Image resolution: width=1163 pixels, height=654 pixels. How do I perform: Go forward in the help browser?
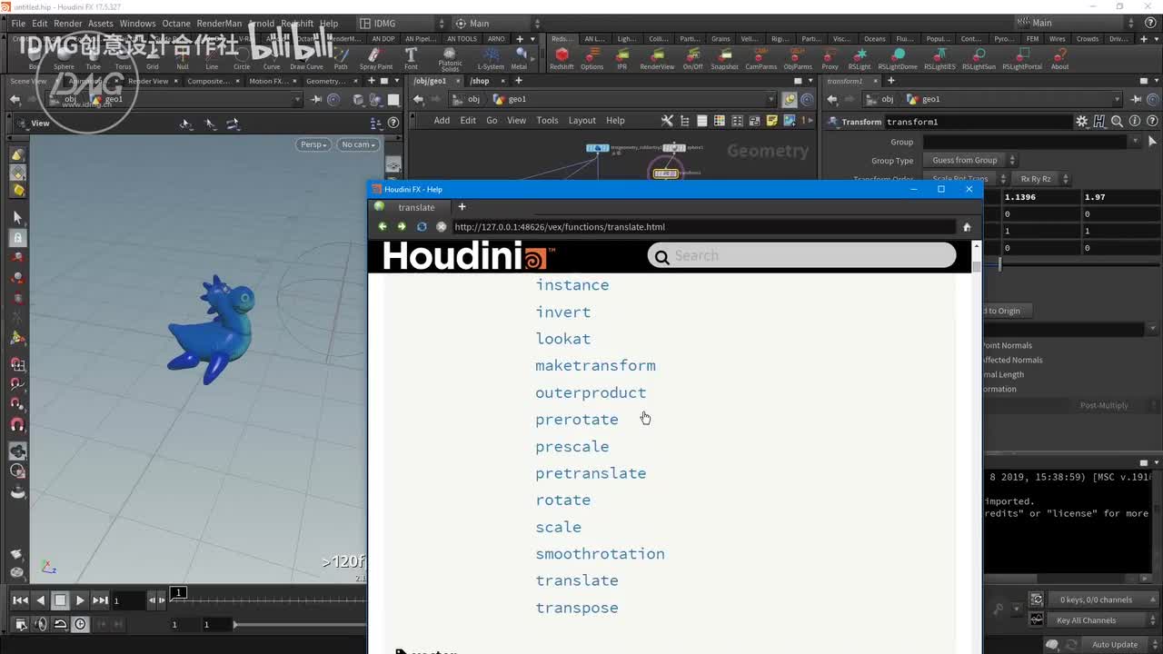click(402, 226)
